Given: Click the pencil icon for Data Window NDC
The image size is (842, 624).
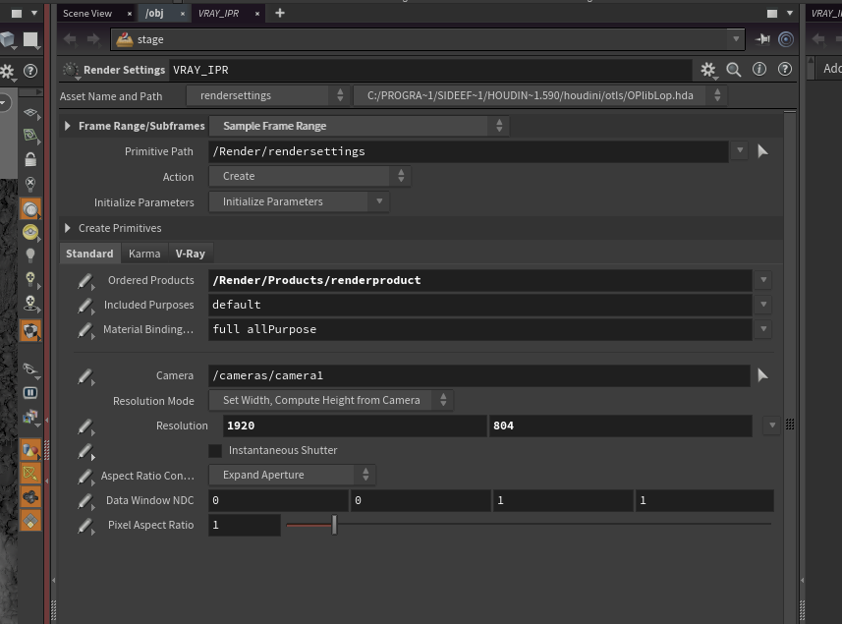Looking at the screenshot, I should pyautogui.click(x=85, y=501).
